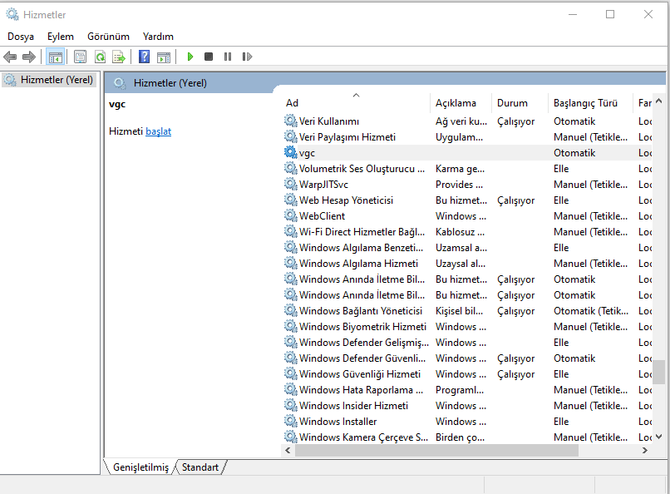This screenshot has width=670, height=494.
Task: Click gear icon beside Web Hesap Yöneticisi
Action: (291, 200)
